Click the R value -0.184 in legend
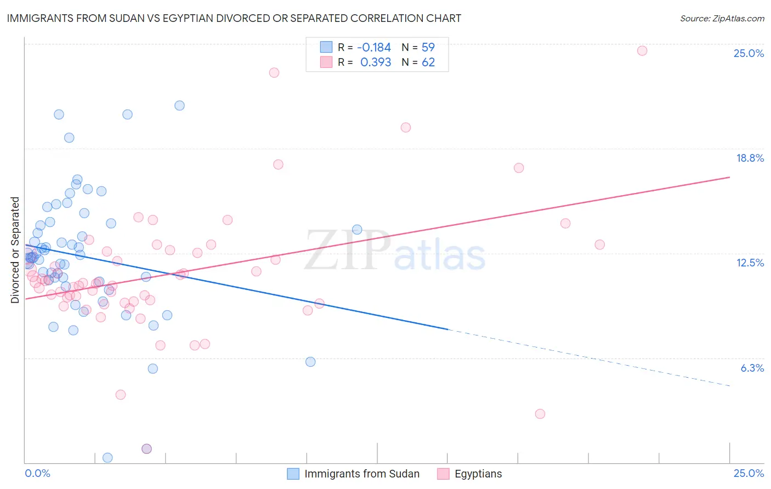 pyautogui.click(x=374, y=47)
